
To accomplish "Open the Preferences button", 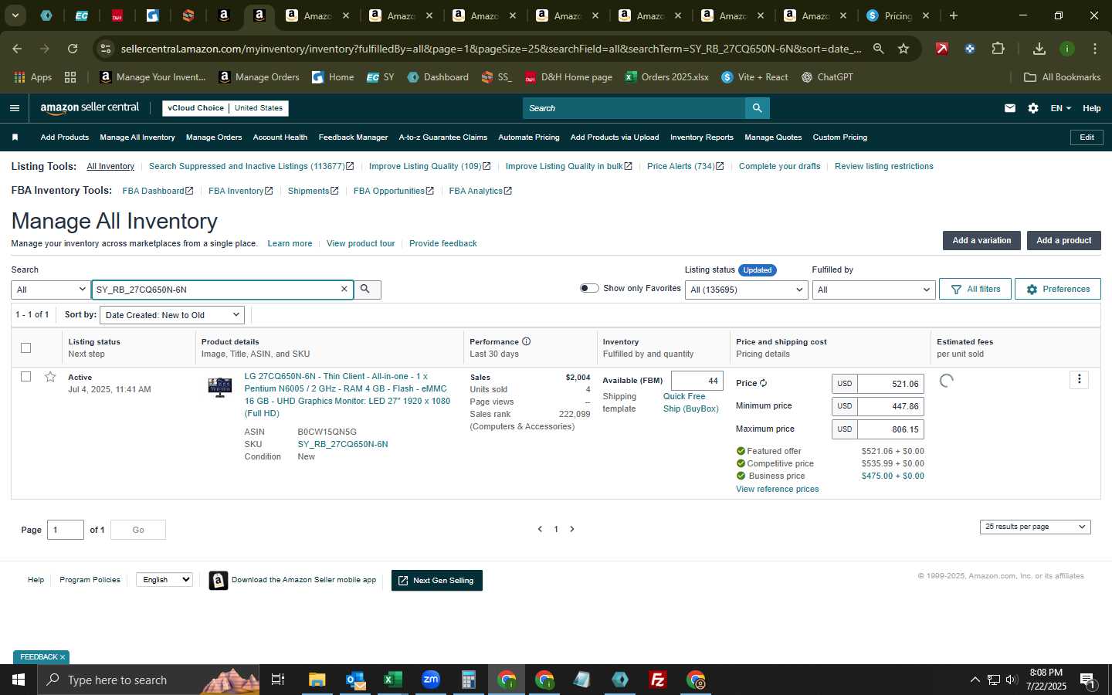I will click(1058, 289).
